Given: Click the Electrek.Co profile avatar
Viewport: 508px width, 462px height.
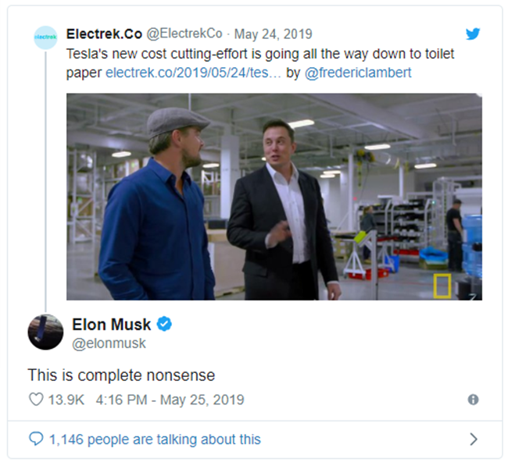Looking at the screenshot, I should 45,37.
